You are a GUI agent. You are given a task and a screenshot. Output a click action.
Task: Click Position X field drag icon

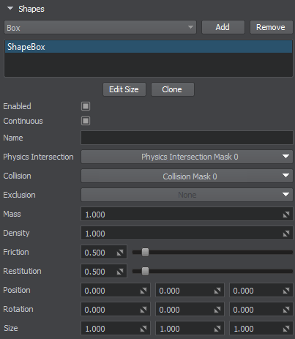pos(143,291)
